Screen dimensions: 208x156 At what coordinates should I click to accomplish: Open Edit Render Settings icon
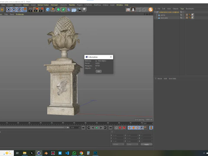click(x=42, y=10)
